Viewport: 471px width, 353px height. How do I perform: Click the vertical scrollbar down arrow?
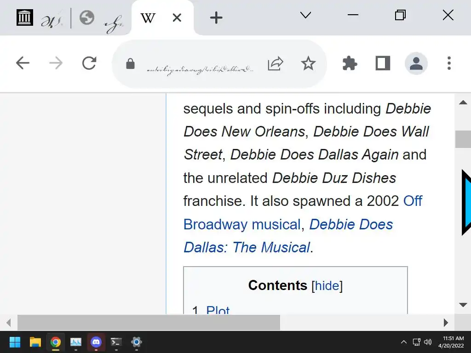[x=463, y=305]
